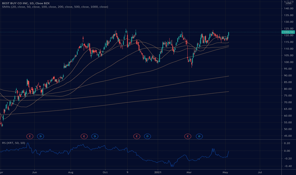Viewport: 296px width, 175px height.
Task: Click the current price label 122.34
Action: 288,32
